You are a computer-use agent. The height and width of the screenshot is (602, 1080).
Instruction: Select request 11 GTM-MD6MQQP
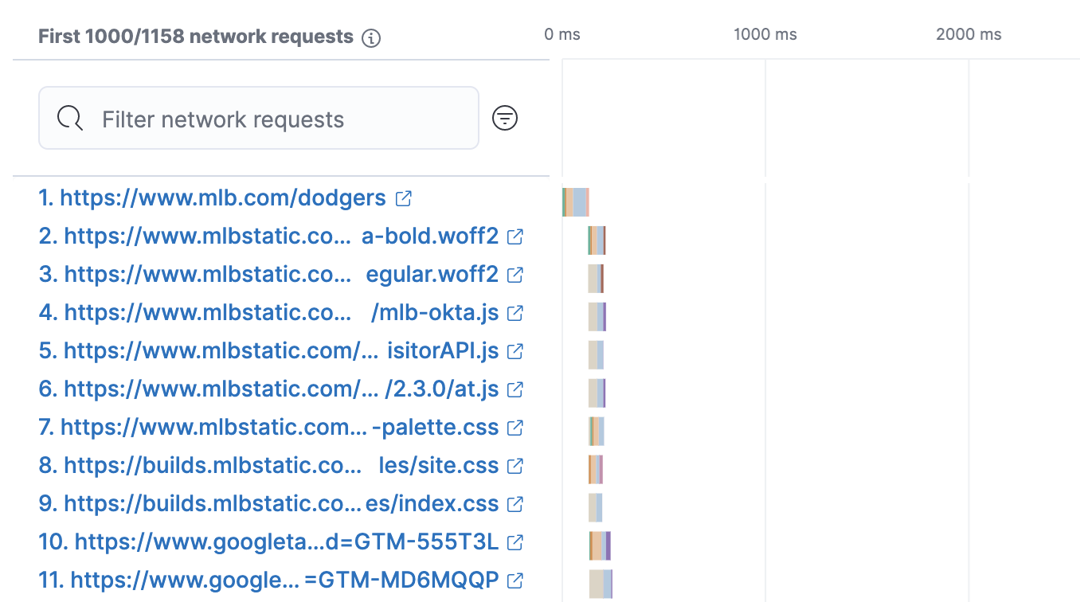pos(268,580)
